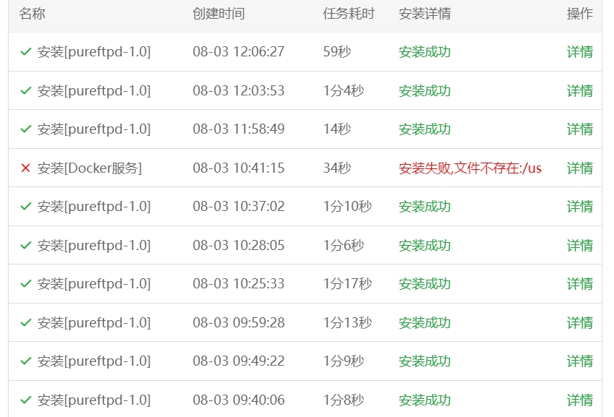Click the 任务耗时 column header
Viewport: 614px width, 417px height.
pyautogui.click(x=349, y=14)
